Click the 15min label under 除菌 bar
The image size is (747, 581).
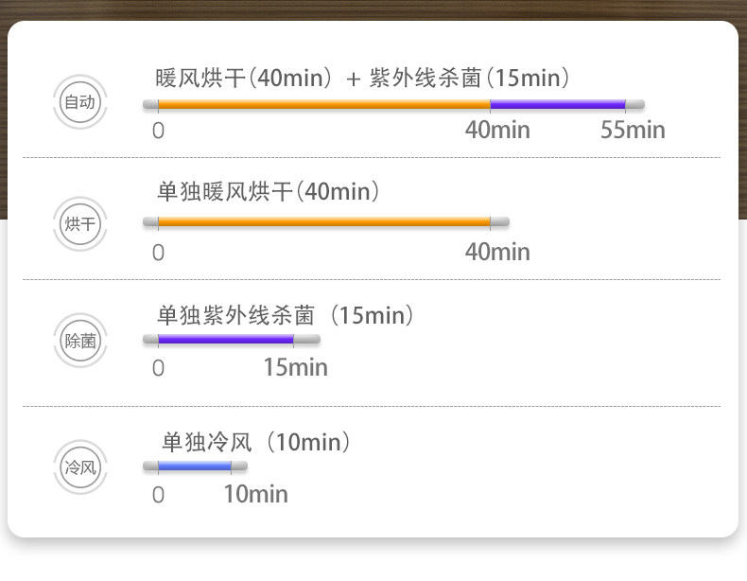click(295, 367)
